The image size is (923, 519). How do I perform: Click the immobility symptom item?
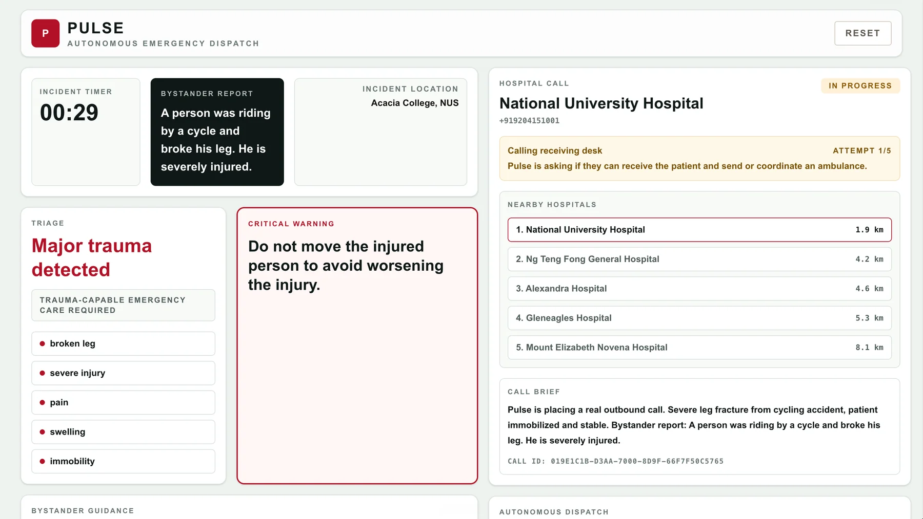(123, 461)
